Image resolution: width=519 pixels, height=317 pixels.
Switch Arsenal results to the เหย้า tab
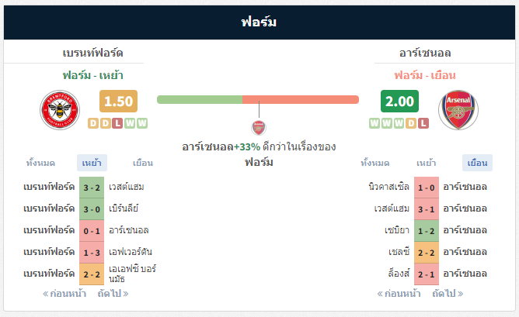[427, 163]
